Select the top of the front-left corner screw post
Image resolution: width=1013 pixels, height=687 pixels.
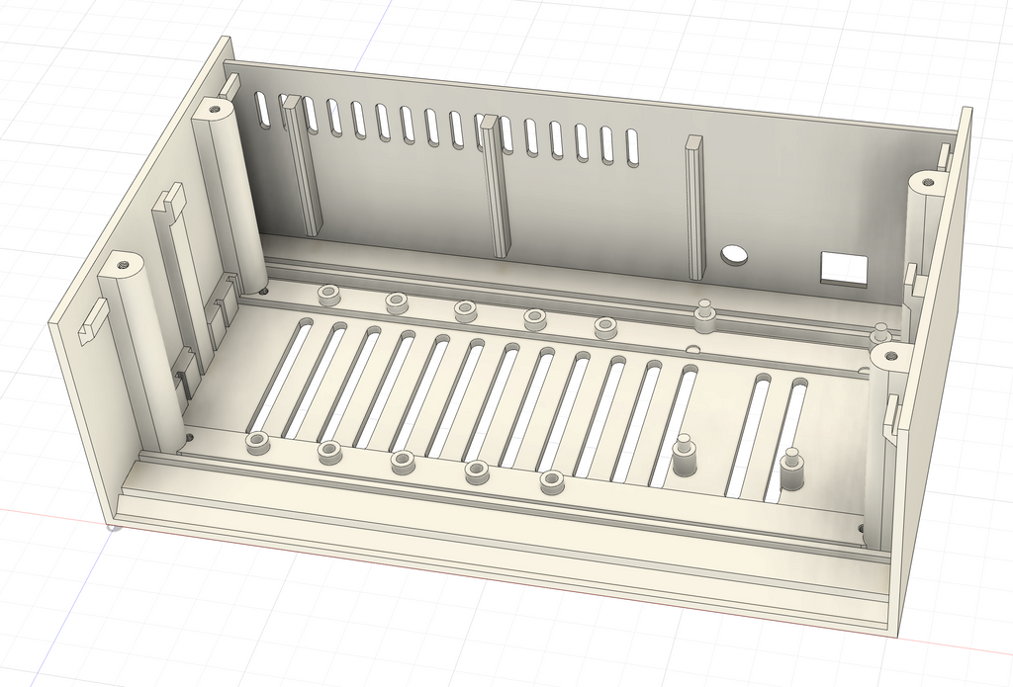coord(122,264)
